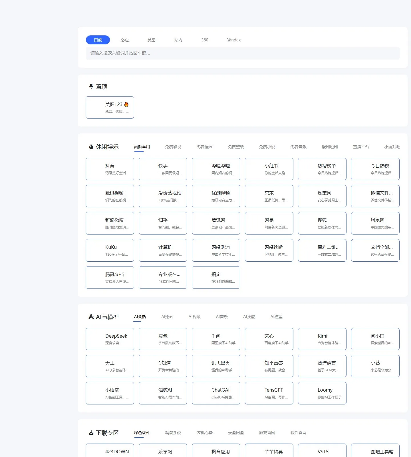
Task: Switch to the AI绘画 tab
Action: 167,317
